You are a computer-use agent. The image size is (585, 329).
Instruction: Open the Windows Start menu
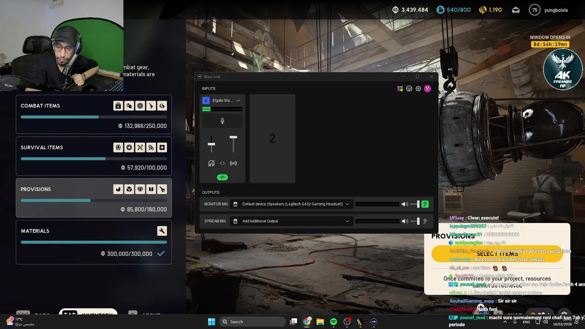point(212,322)
